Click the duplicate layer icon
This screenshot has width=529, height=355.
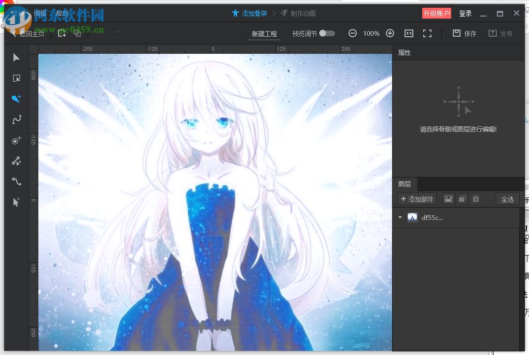click(x=462, y=199)
